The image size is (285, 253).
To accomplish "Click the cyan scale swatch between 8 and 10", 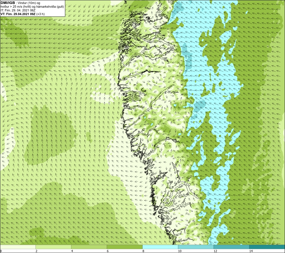I will [x=160, y=247].
